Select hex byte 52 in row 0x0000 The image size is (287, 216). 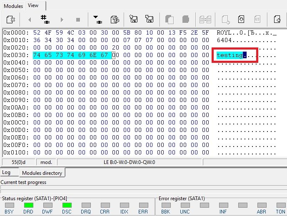(37, 32)
